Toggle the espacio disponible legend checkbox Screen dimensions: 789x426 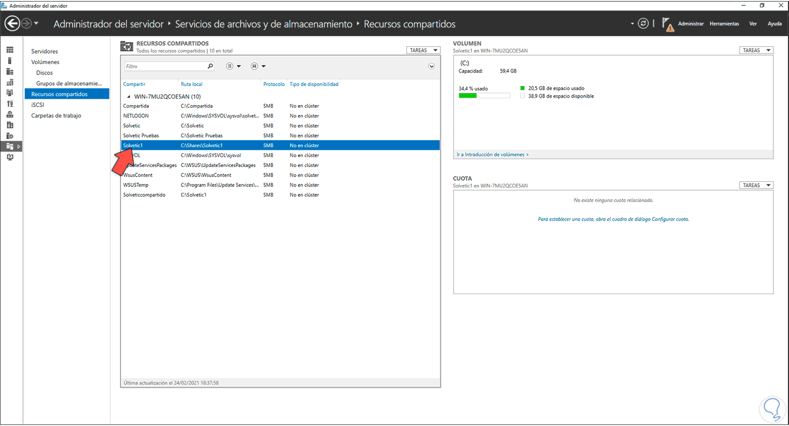(x=523, y=96)
